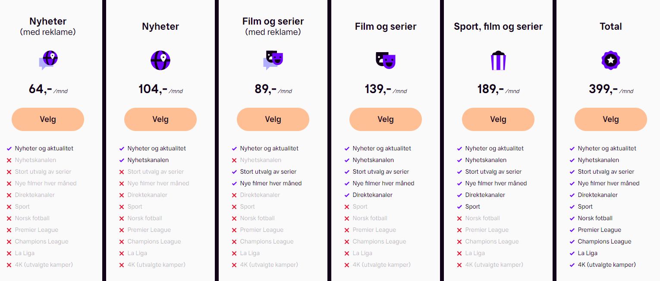Click red cross beside Norsk fotball in 189,- plan
Viewport: 660px width, 281px height.
pyautogui.click(x=459, y=219)
